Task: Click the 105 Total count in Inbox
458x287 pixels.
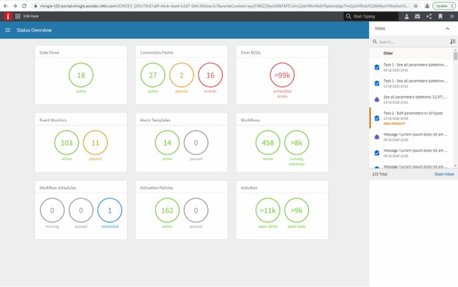Action: 380,174
